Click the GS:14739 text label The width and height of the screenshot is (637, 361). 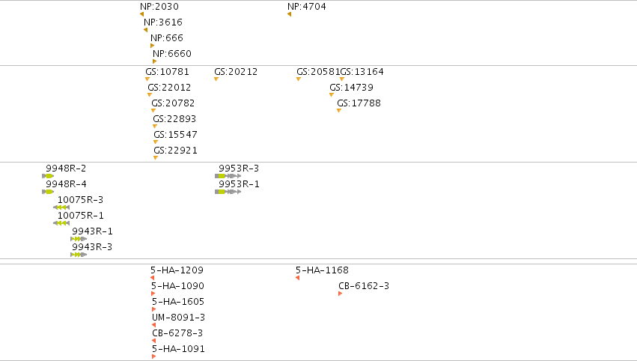[351, 88]
